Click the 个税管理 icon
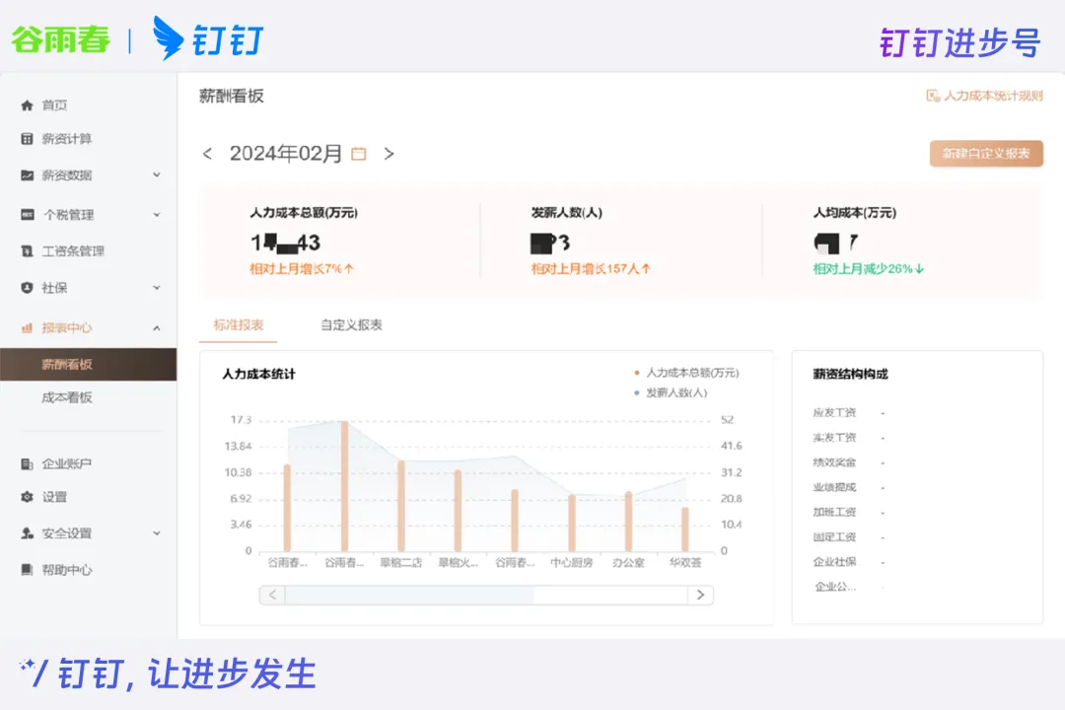The height and width of the screenshot is (710, 1065). (28, 215)
